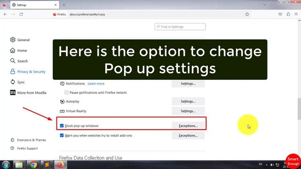Image resolution: width=301 pixels, height=169 pixels.
Task: Switch to Firefox in the taskbar
Action: click(x=61, y=165)
